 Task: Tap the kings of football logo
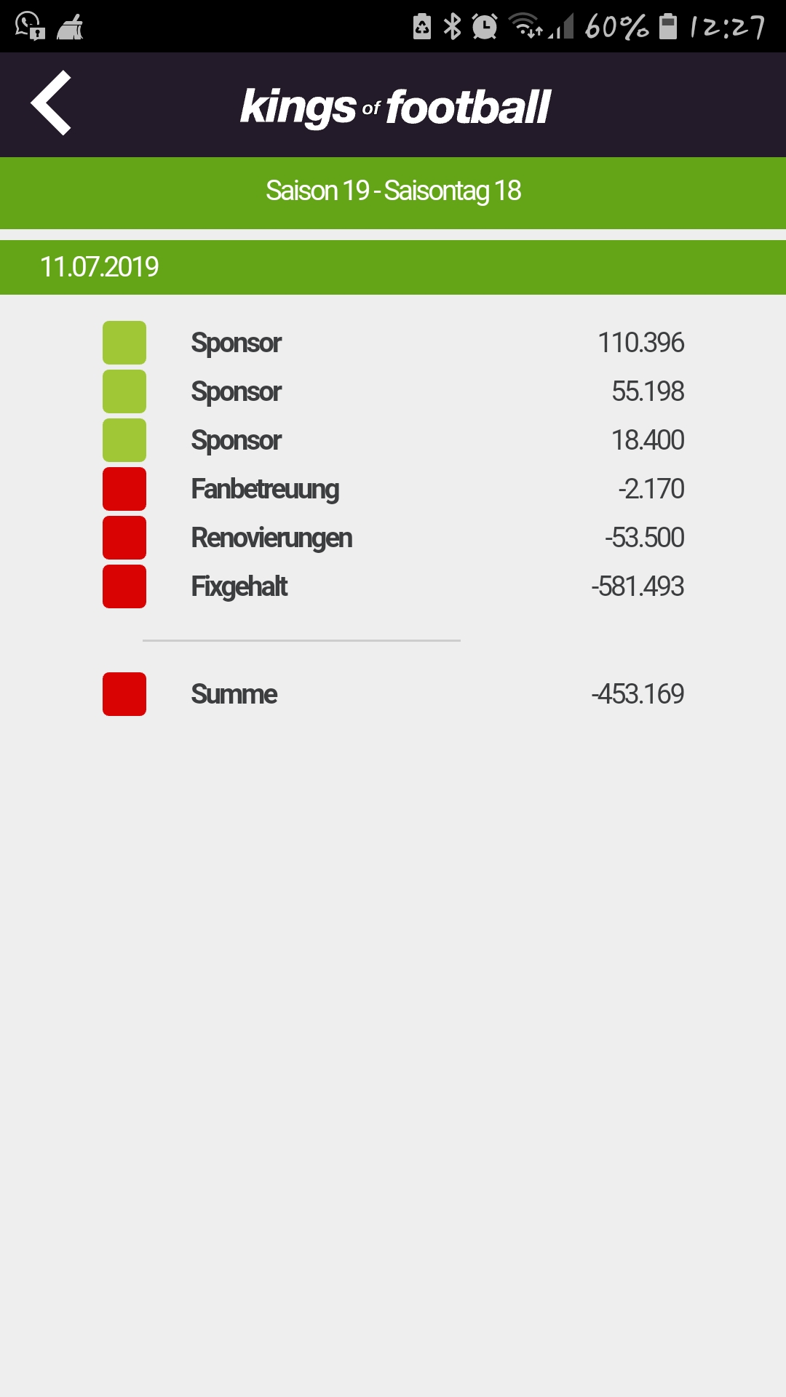[395, 108]
